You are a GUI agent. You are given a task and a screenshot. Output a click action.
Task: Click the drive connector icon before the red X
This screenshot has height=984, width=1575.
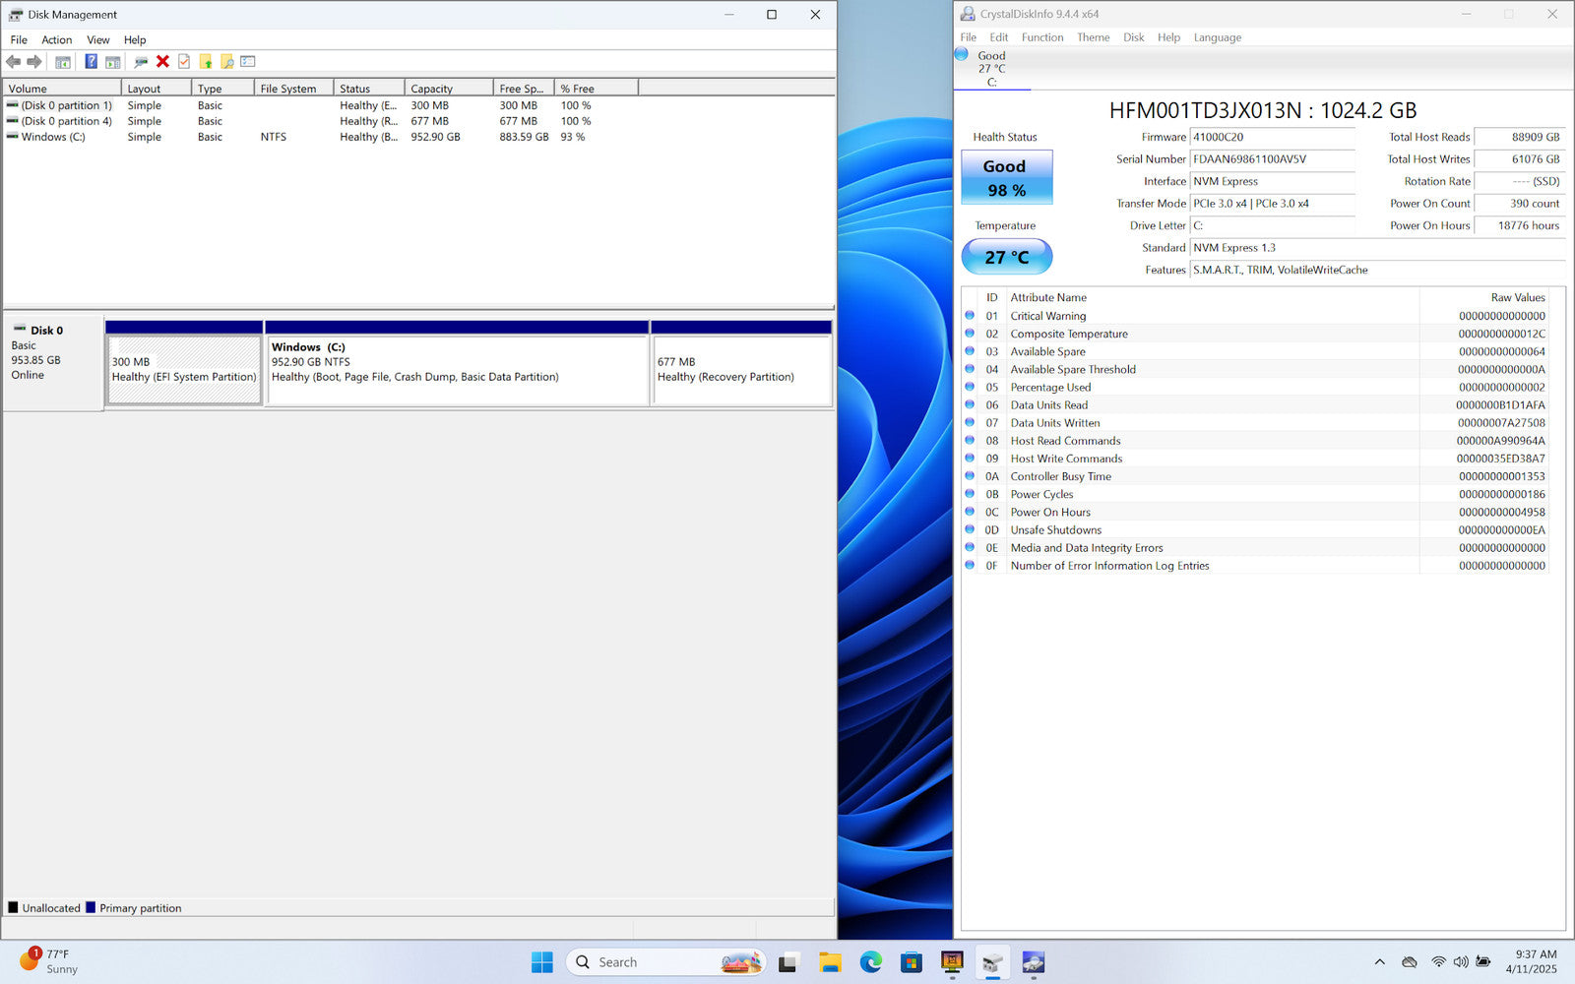coord(141,62)
